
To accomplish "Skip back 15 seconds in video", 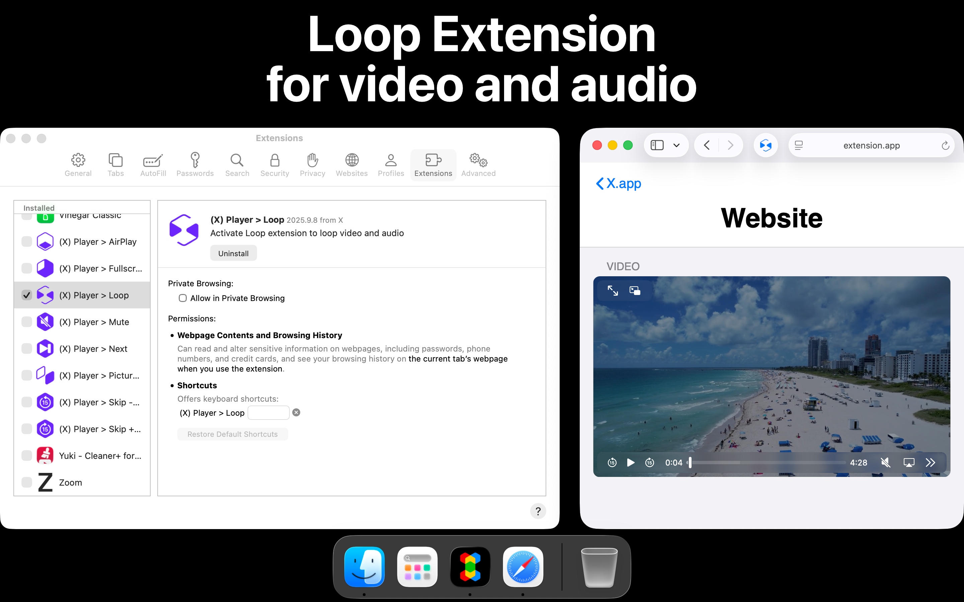I will coord(612,463).
